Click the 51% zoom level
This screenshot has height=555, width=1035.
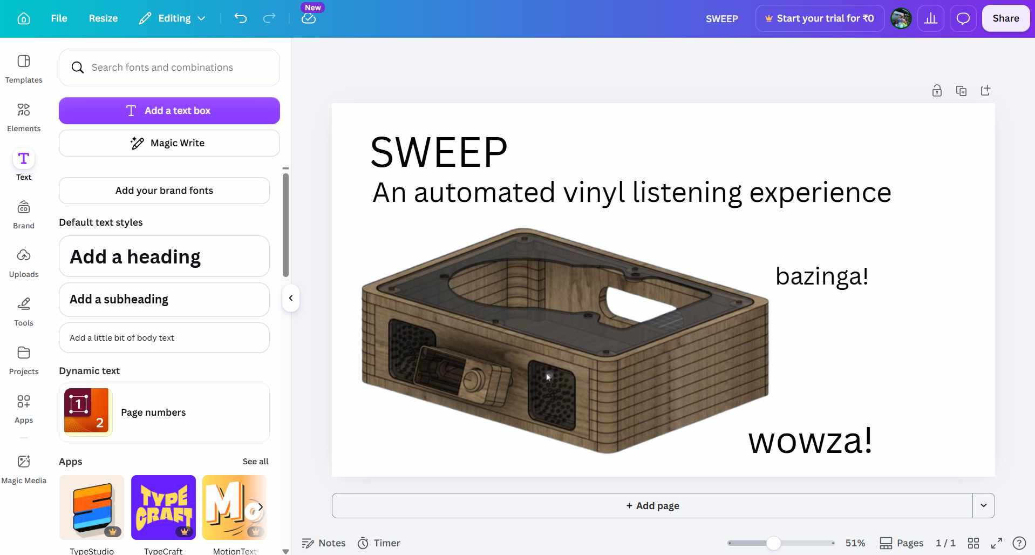[x=855, y=543]
